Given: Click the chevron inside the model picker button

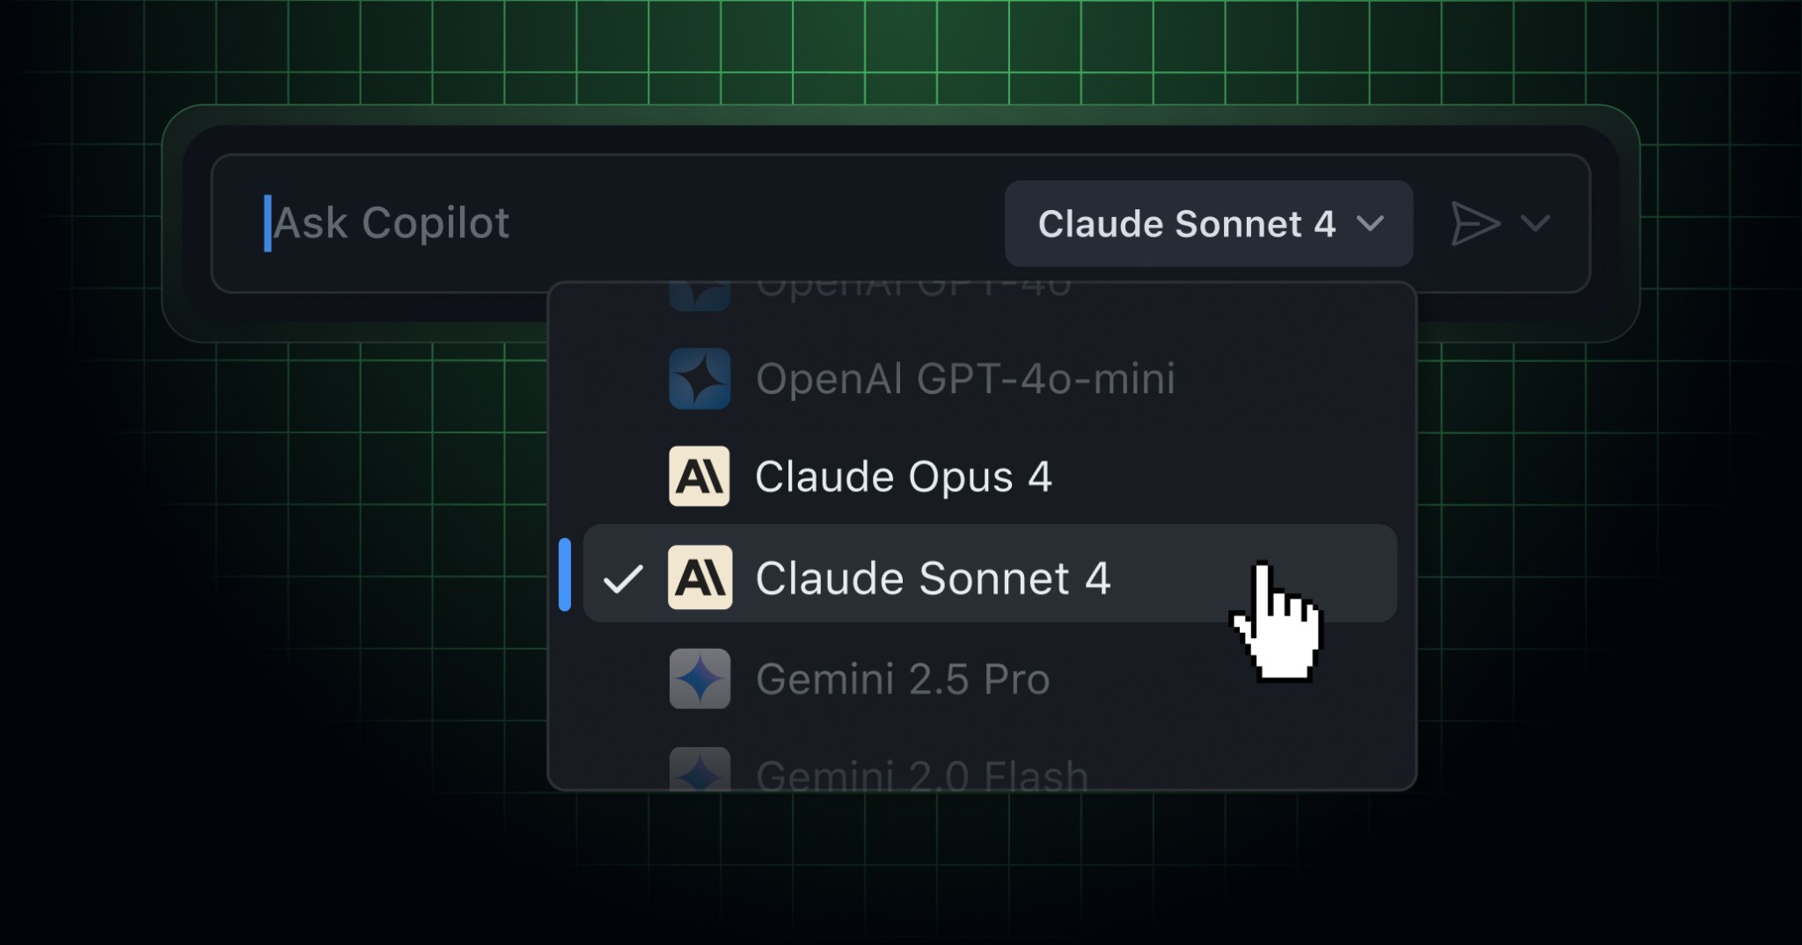Looking at the screenshot, I should pyautogui.click(x=1372, y=225).
